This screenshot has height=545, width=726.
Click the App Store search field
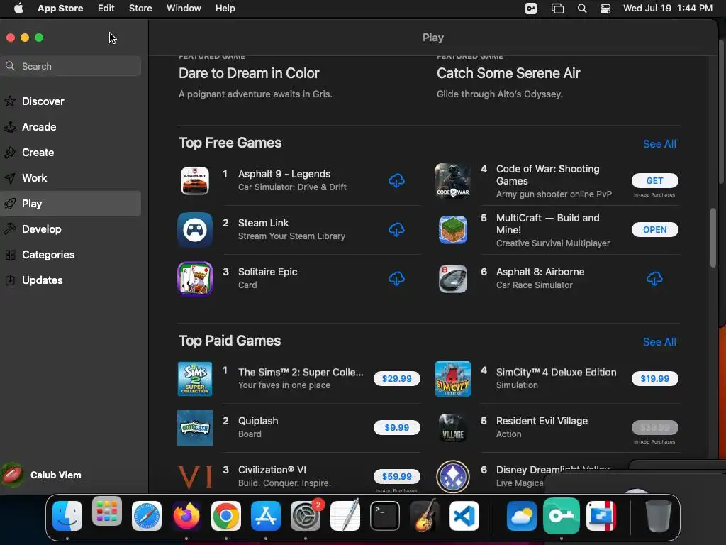tap(70, 66)
